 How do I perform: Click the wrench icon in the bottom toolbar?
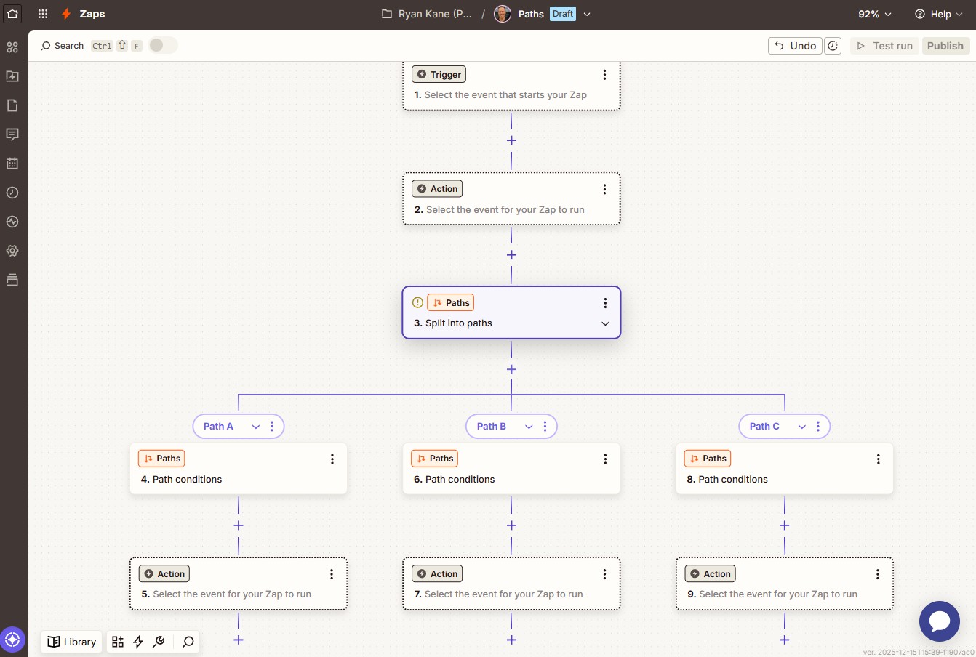[x=159, y=642]
